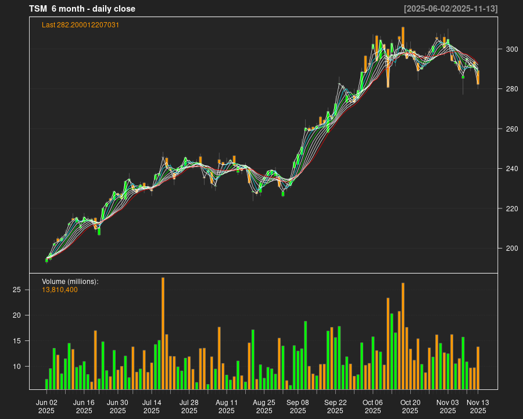523x419 pixels.
Task: Click the 260 price axis label
Action: (510, 129)
